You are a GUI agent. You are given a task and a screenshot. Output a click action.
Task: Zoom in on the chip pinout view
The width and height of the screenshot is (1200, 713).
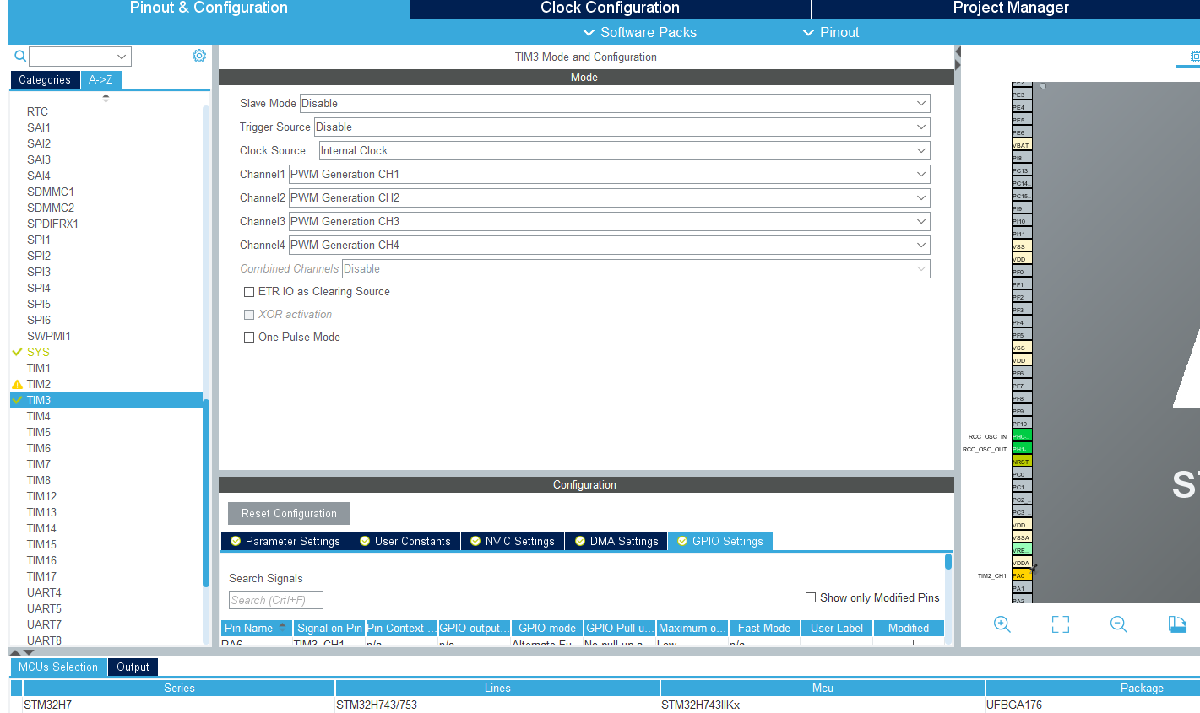point(1002,624)
